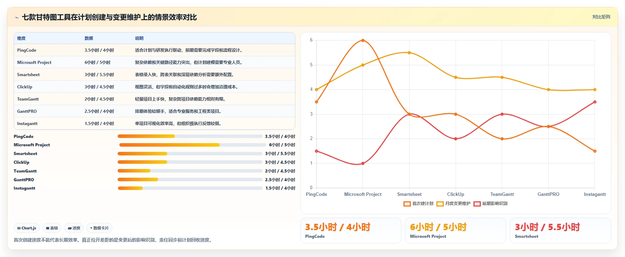The height and width of the screenshot is (257, 625).
Task: Open the 进度 chip
Action: coord(74,228)
